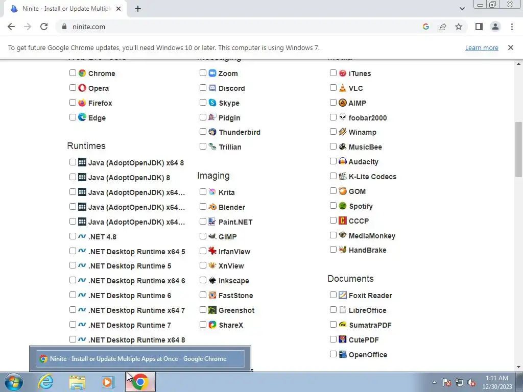
Task: Click the scrollbar down arrow
Action: [518, 367]
